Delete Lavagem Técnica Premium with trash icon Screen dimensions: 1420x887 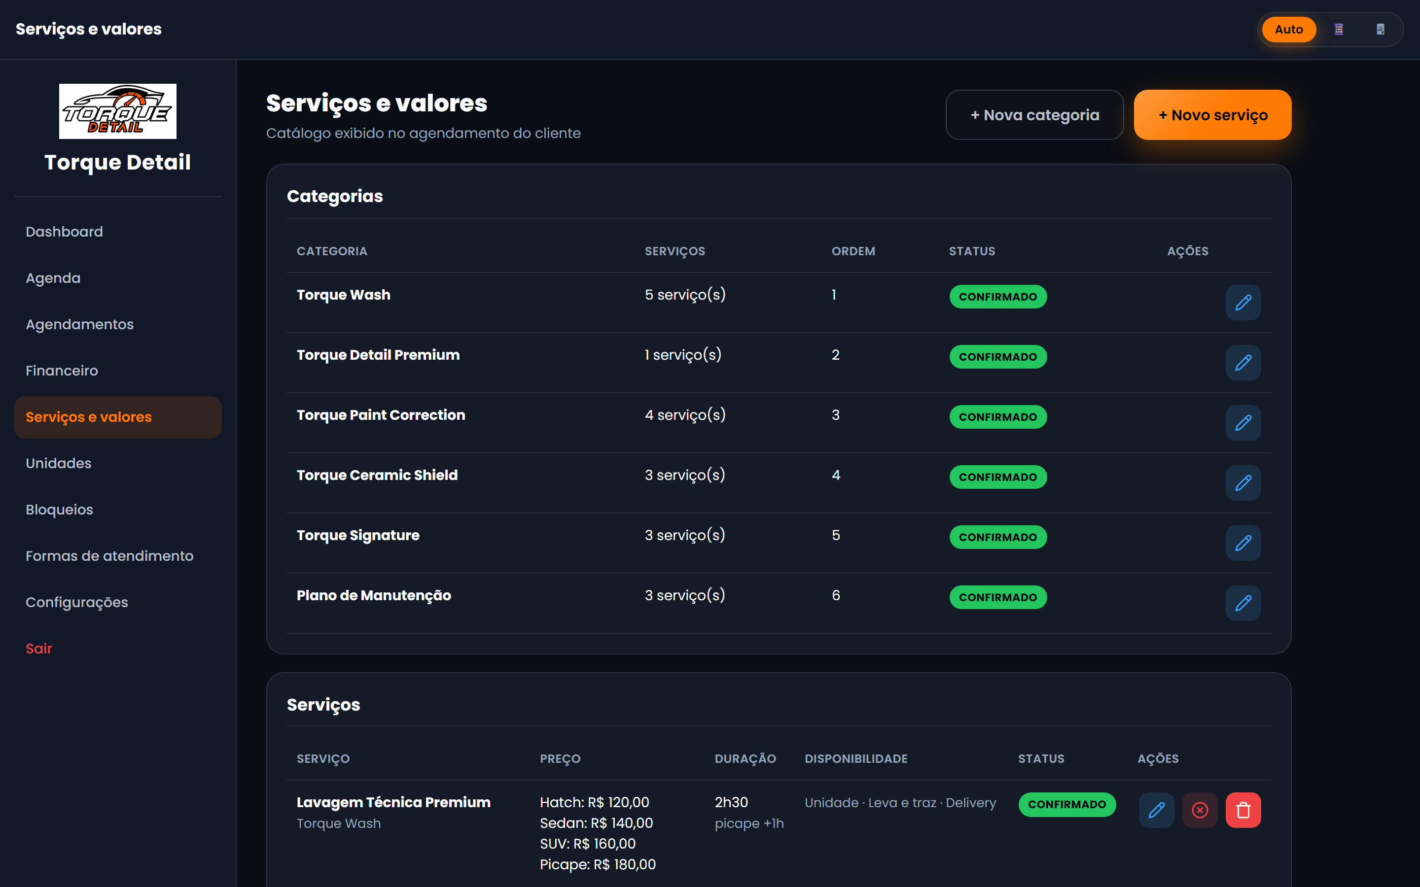(1243, 810)
